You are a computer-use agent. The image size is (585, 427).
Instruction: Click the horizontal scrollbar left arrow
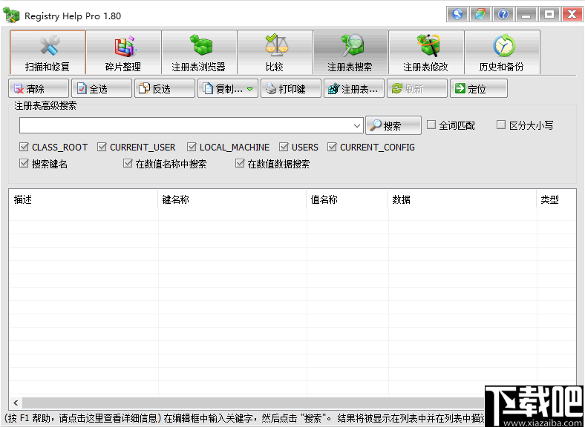16,403
